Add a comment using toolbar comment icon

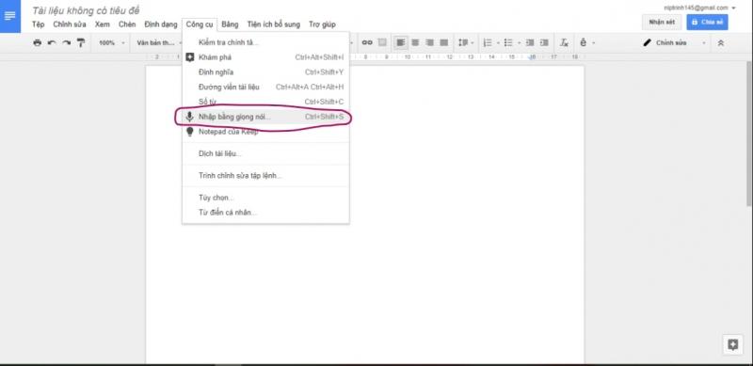pyautogui.click(x=382, y=42)
